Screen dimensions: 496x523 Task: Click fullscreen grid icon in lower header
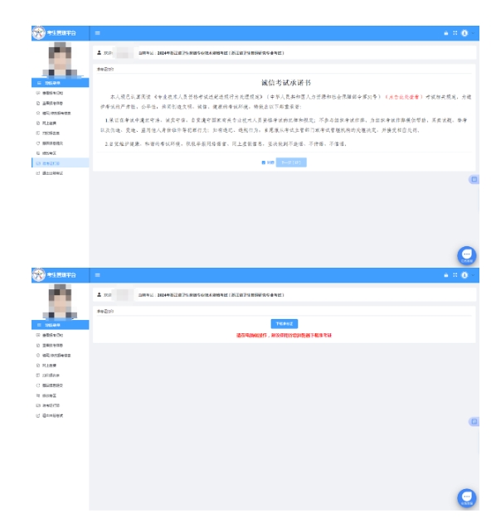tap(455, 275)
